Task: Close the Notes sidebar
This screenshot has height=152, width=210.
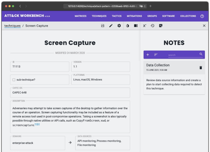Action: 204,26
